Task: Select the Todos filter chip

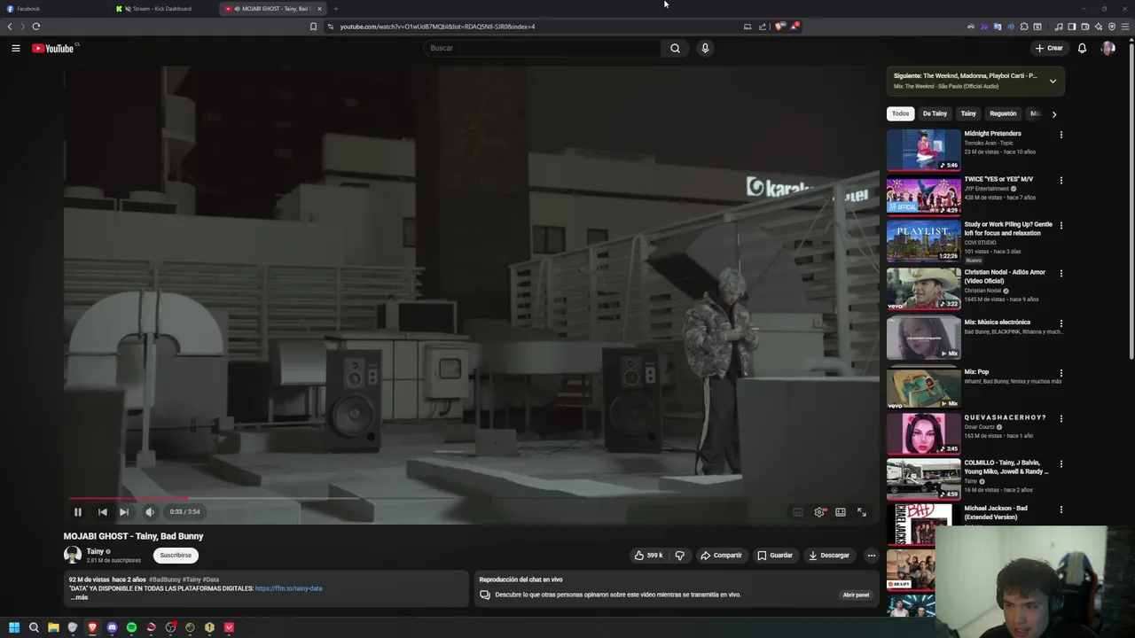Action: tap(900, 113)
